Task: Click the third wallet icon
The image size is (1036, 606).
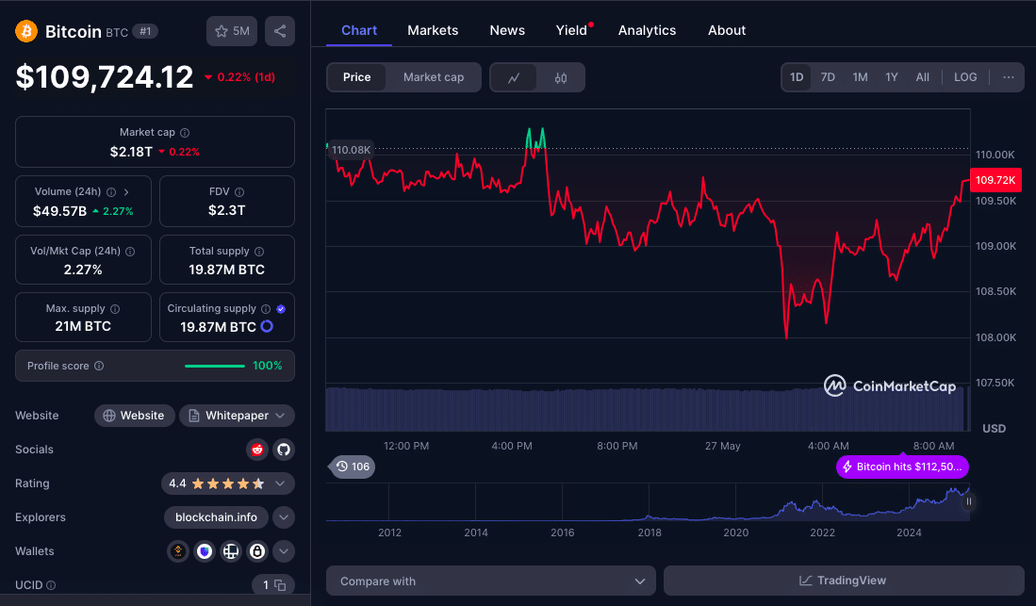Action: 231,551
